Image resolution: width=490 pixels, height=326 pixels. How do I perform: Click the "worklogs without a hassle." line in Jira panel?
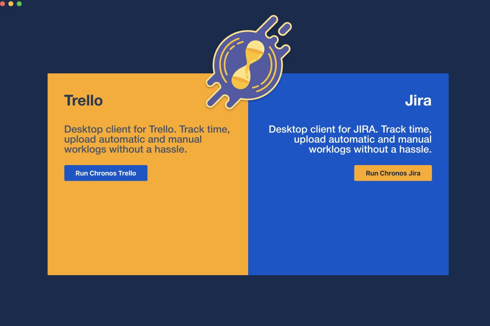(370, 149)
